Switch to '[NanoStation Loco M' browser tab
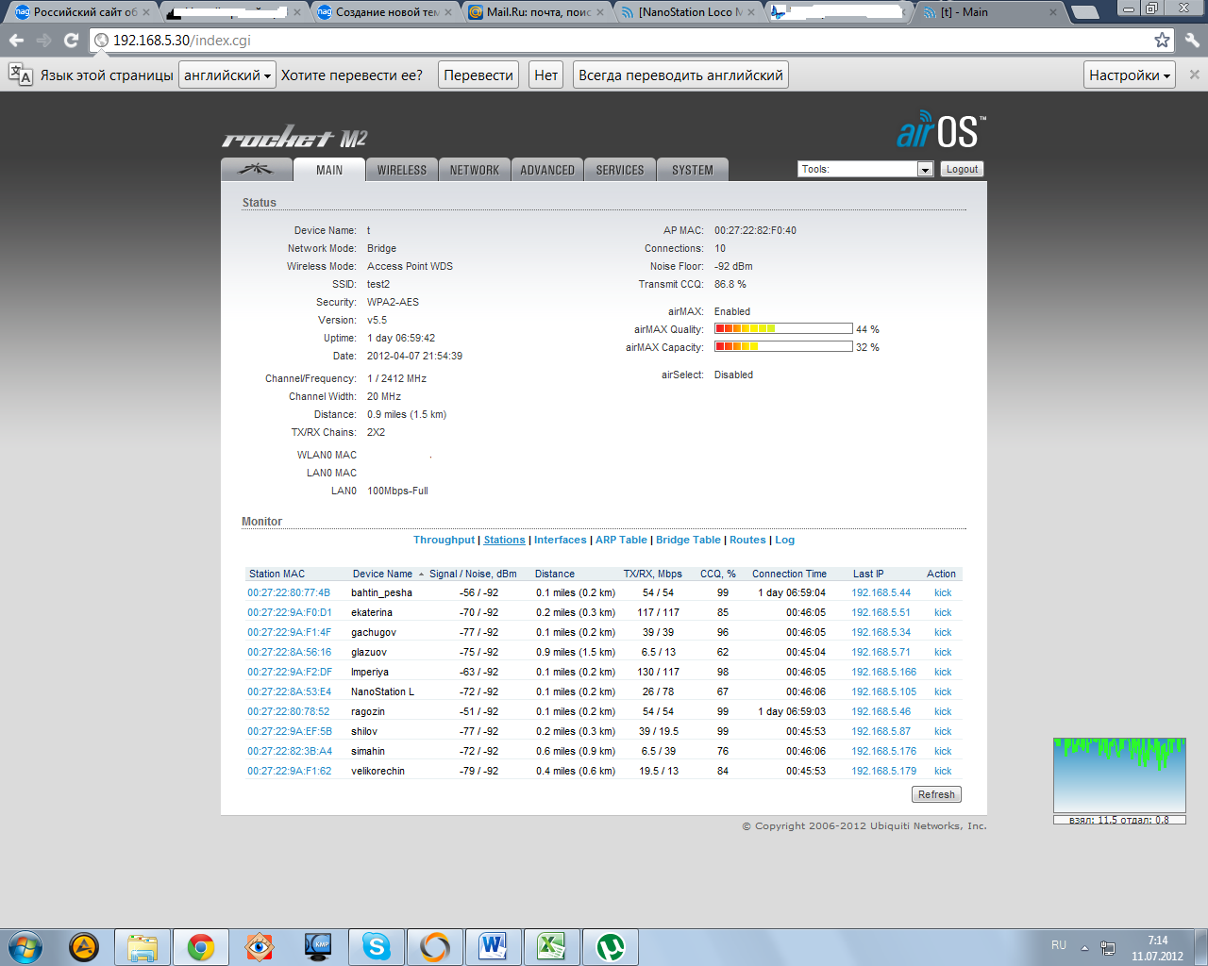 click(686, 12)
